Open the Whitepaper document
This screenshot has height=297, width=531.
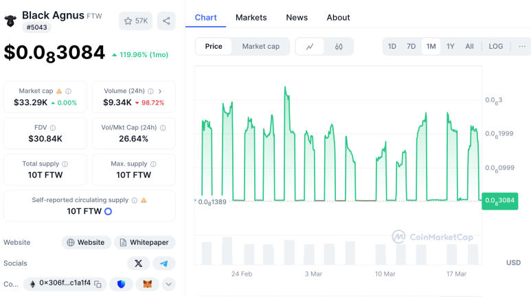tap(145, 243)
